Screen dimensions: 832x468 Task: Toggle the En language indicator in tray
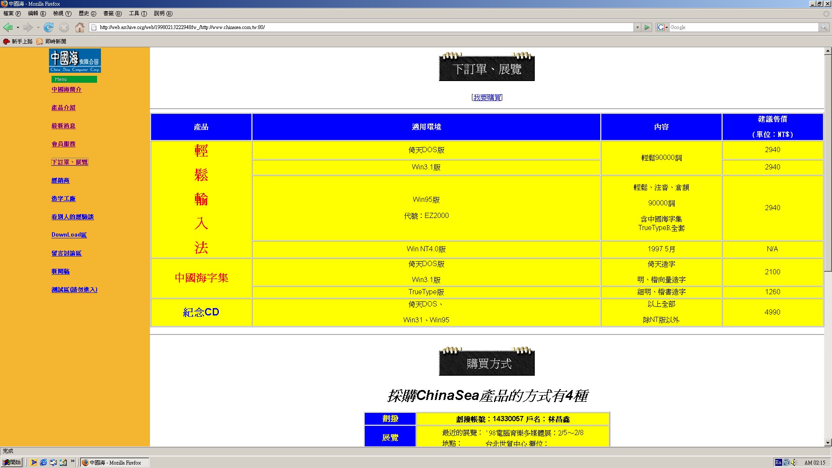click(778, 462)
